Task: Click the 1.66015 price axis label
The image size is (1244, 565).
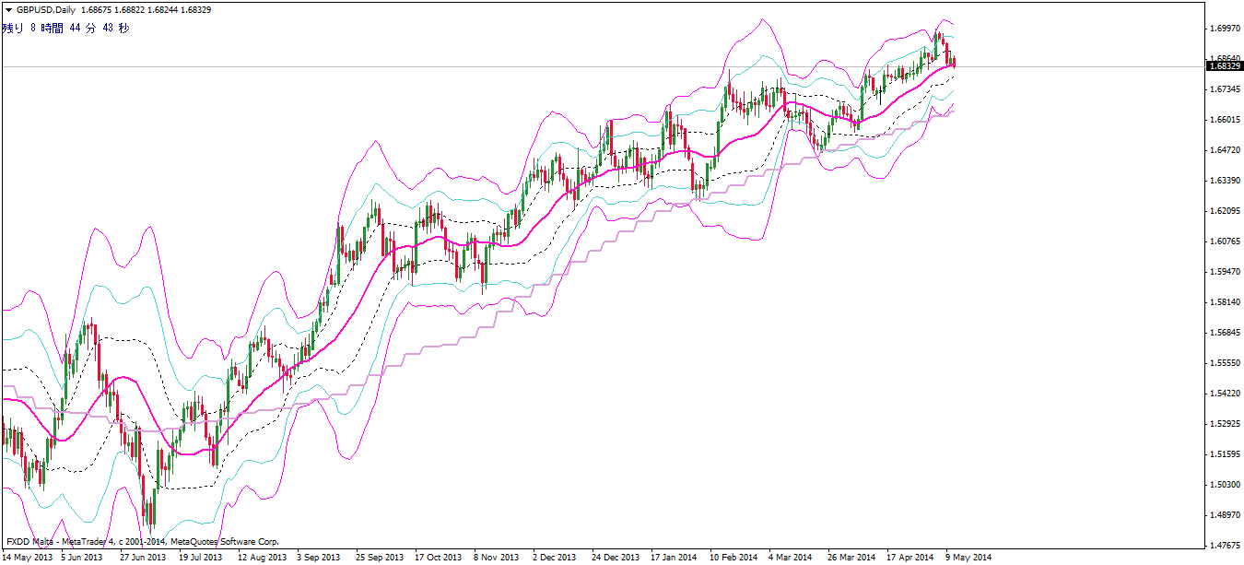Action: 1224,120
